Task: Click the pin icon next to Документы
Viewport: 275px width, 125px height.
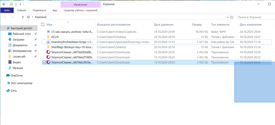Action: [35, 45]
